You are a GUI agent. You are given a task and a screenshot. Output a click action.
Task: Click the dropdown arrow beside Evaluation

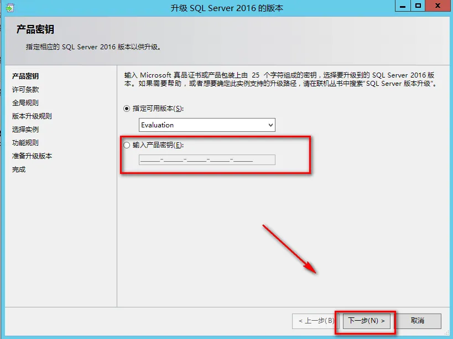[x=270, y=125]
